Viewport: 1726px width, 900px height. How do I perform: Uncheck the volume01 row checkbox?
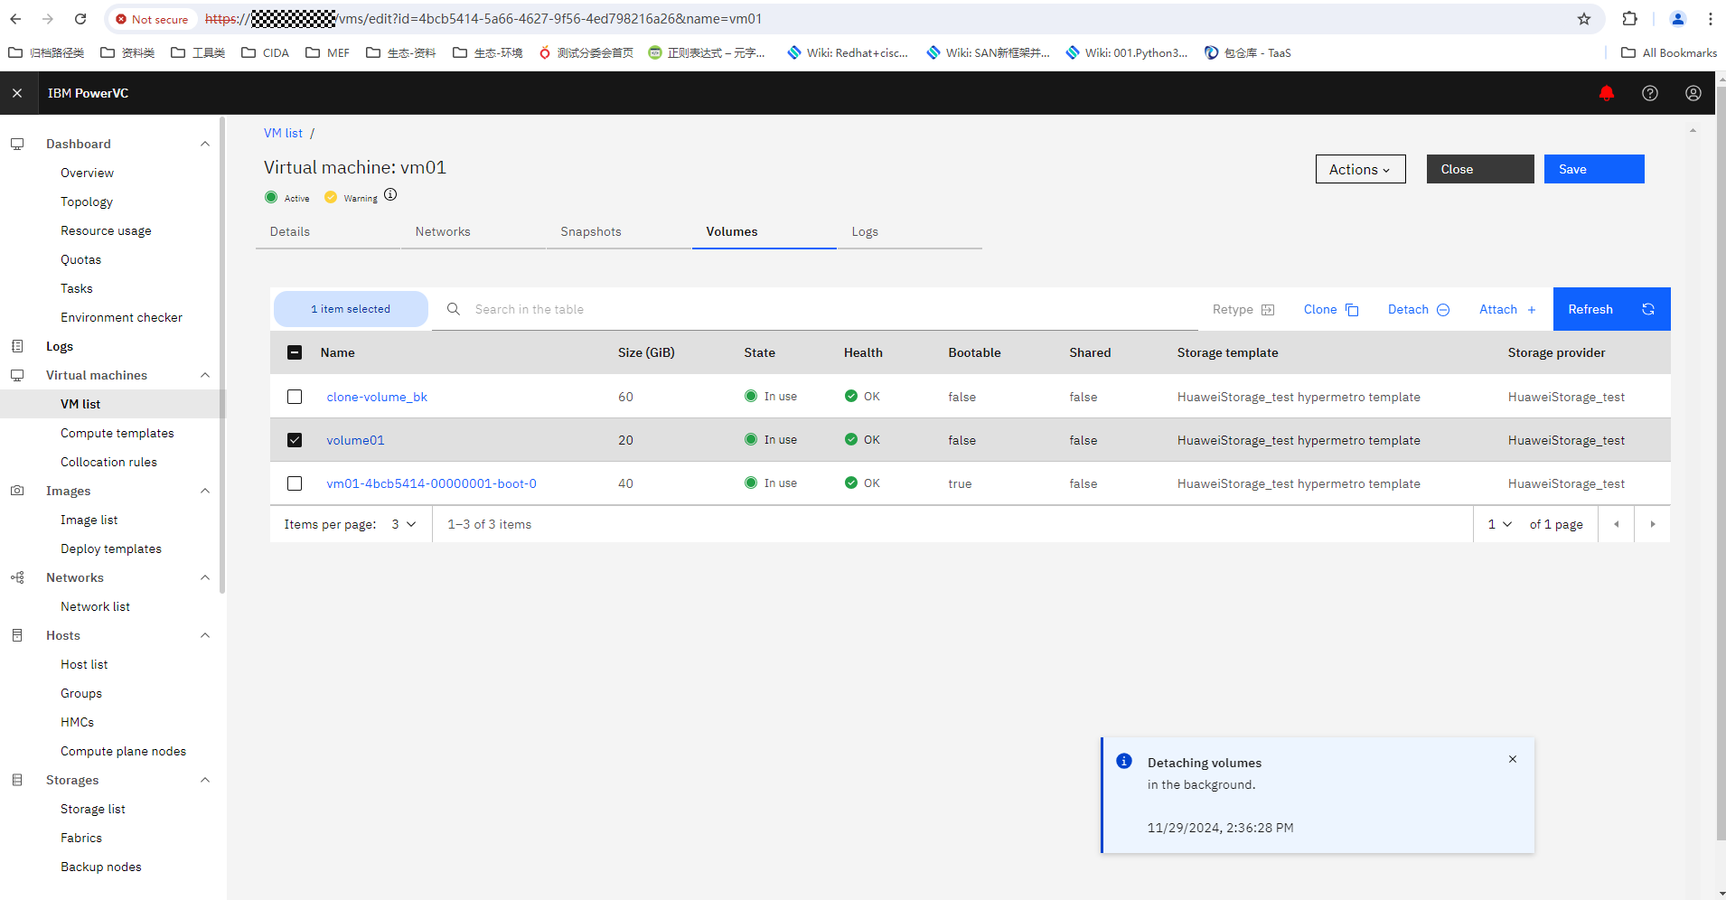click(295, 440)
